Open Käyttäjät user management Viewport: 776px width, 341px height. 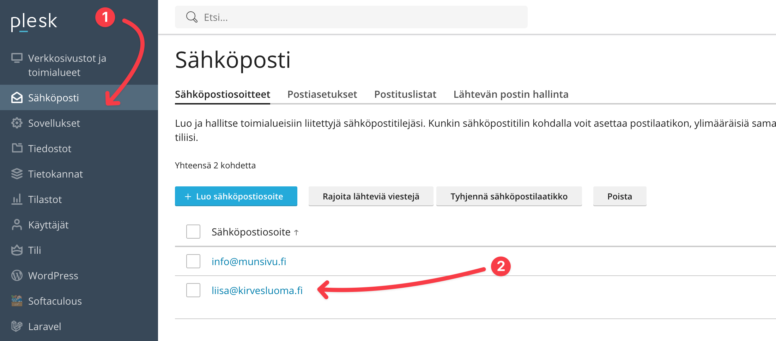tap(48, 225)
